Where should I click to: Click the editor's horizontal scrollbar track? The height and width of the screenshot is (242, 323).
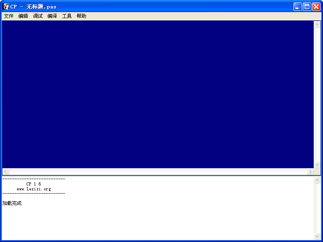[157, 172]
